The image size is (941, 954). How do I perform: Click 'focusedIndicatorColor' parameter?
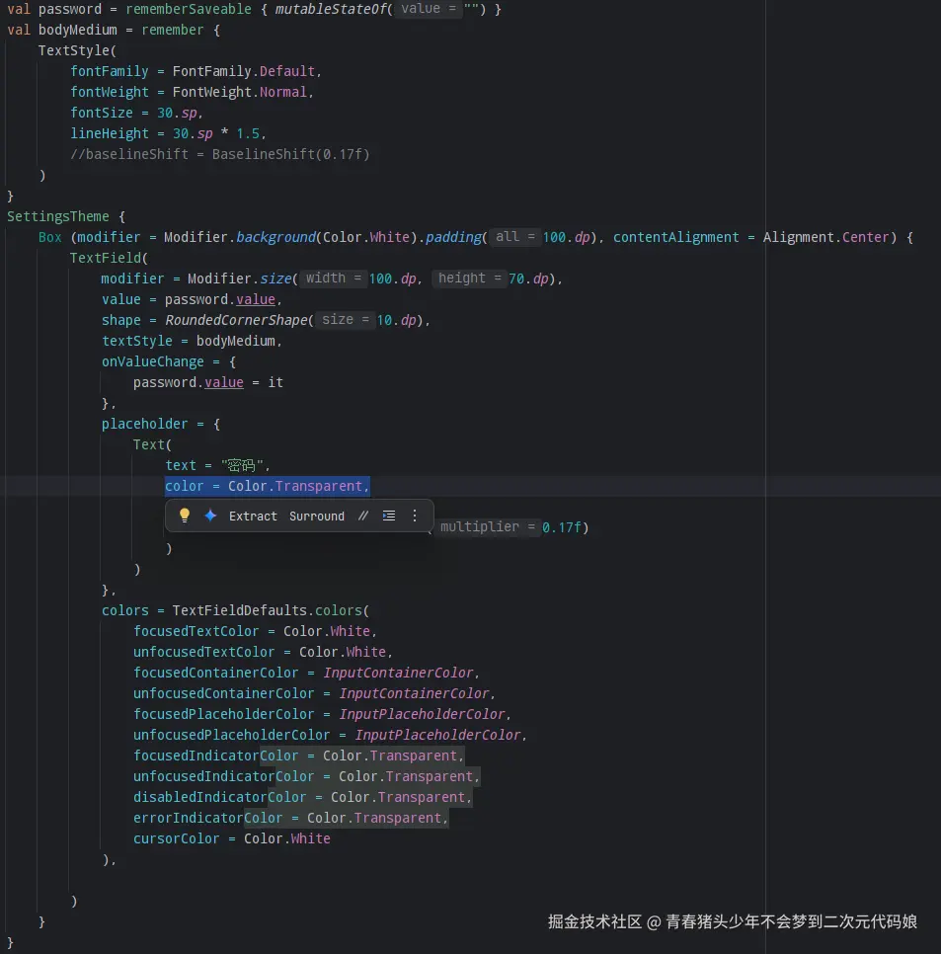tap(216, 755)
